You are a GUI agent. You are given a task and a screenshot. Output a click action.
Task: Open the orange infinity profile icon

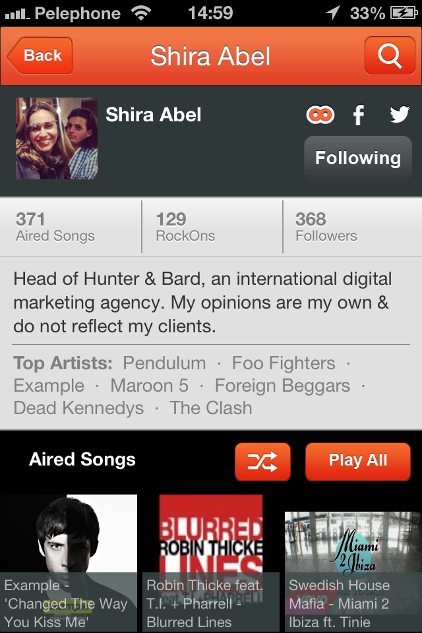click(320, 115)
